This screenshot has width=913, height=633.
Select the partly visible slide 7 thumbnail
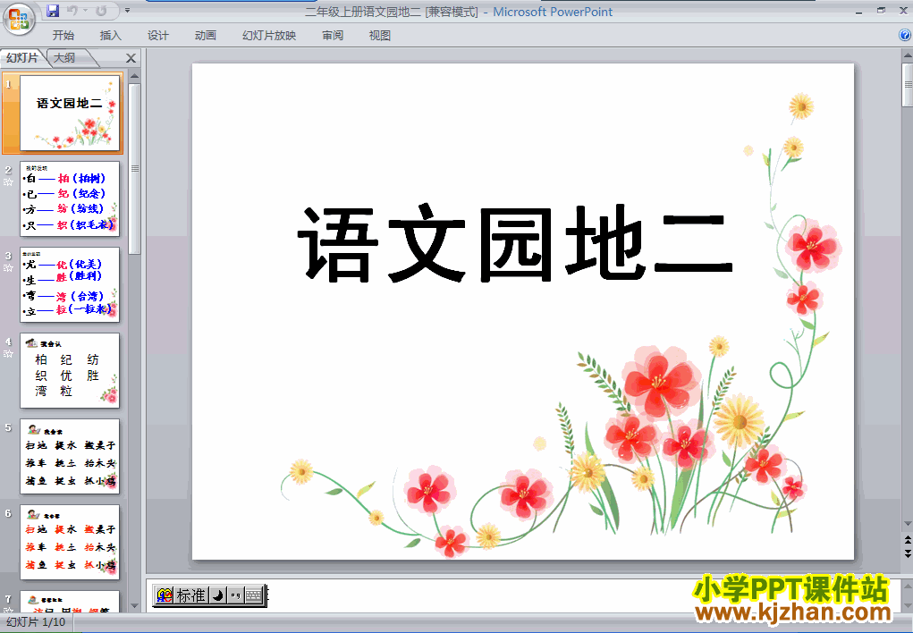tap(70, 601)
